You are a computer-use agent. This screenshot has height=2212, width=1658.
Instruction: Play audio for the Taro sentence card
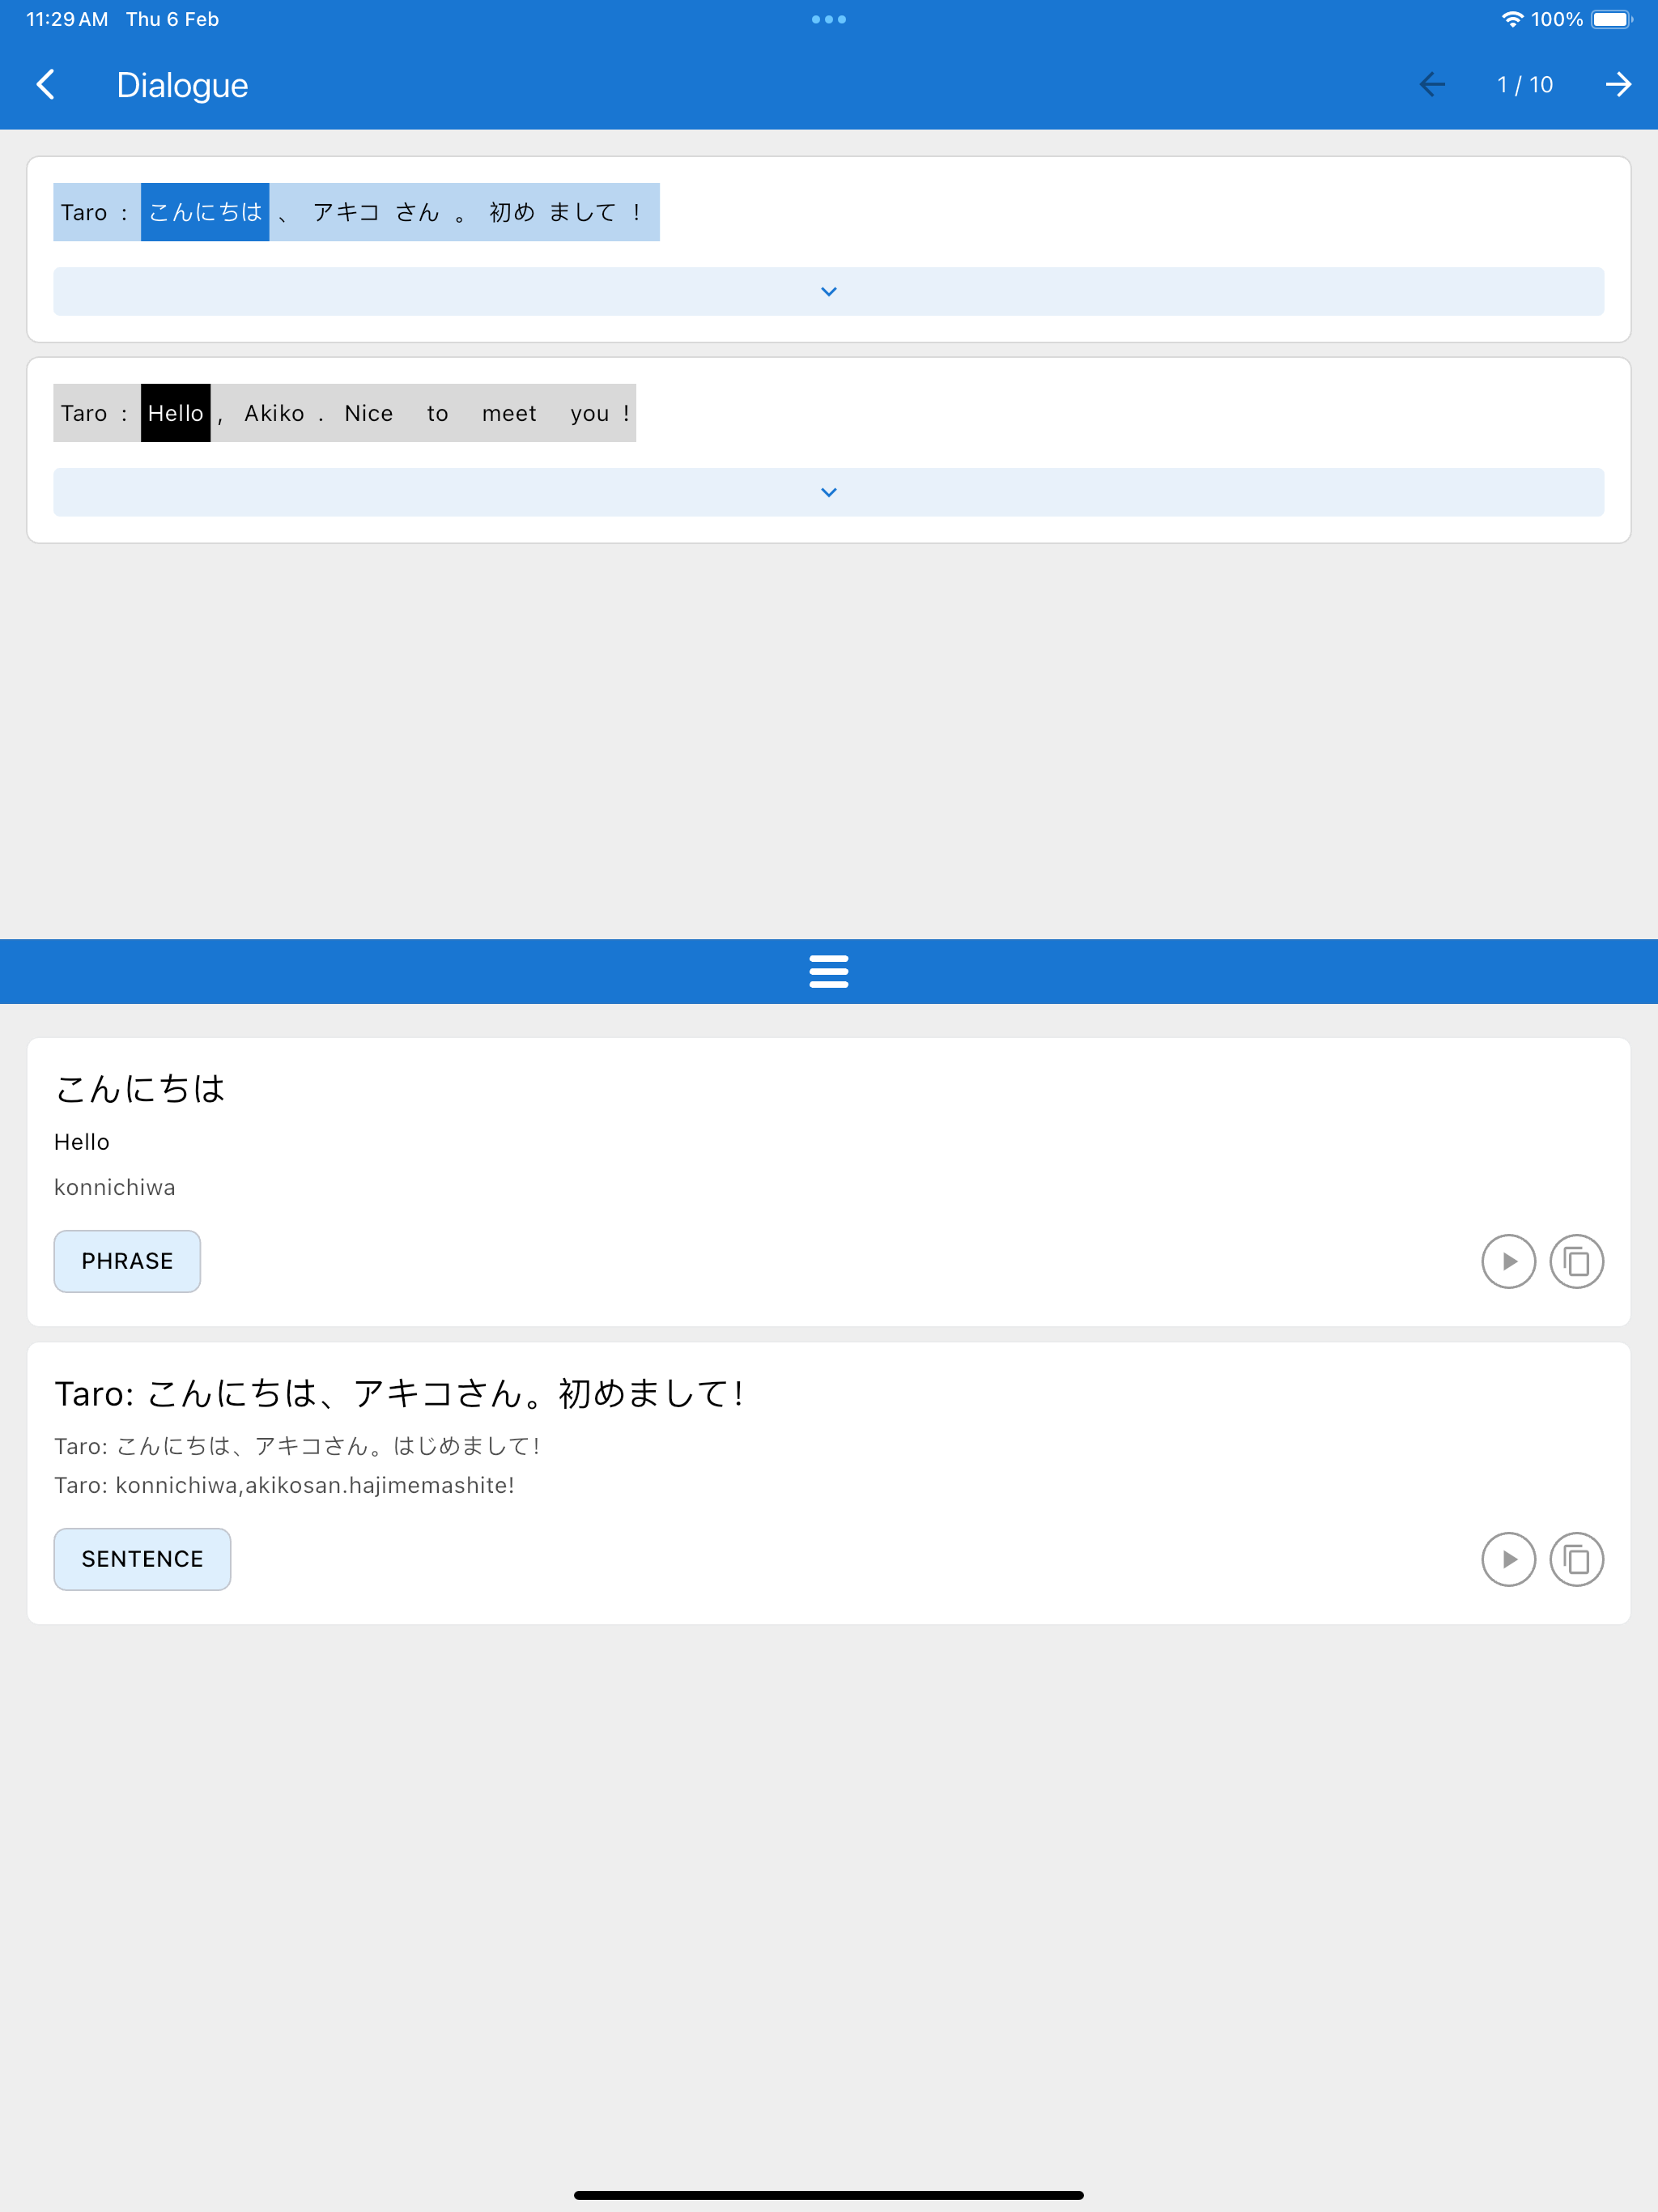1508,1559
